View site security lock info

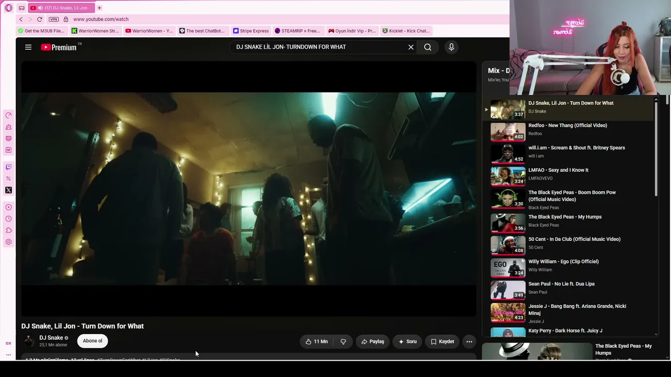coord(66,19)
